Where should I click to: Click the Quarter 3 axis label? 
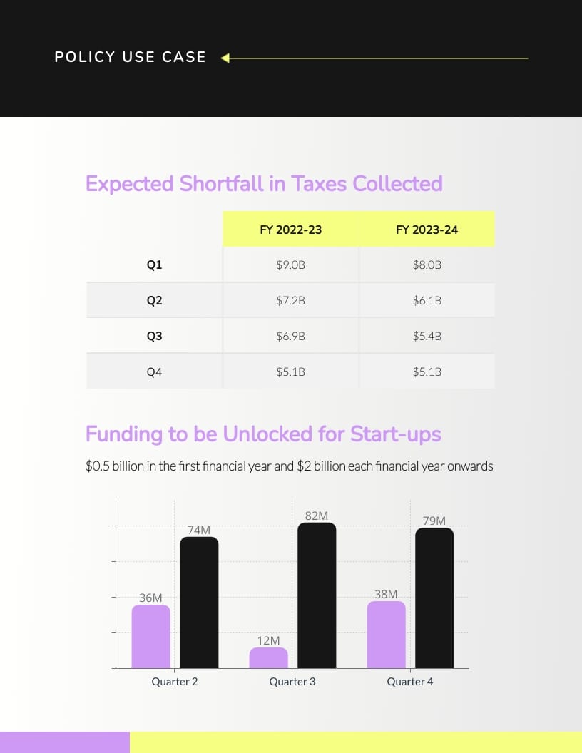(292, 682)
